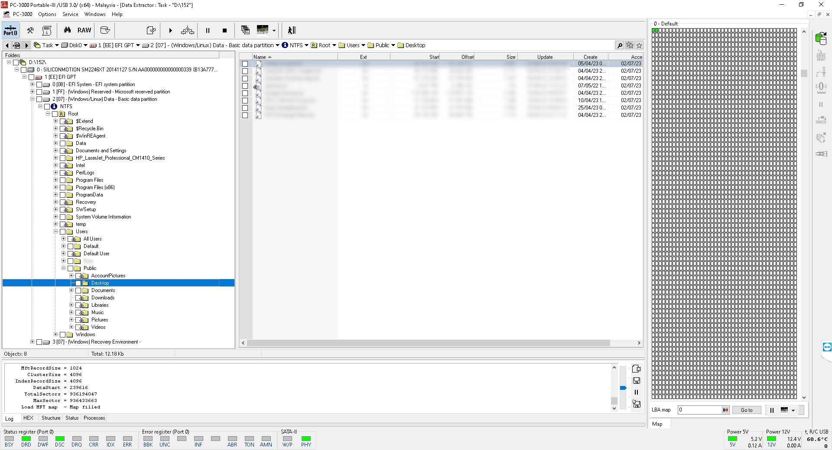The width and height of the screenshot is (832, 450).
Task: Click the LBA map input field
Action: point(700,410)
